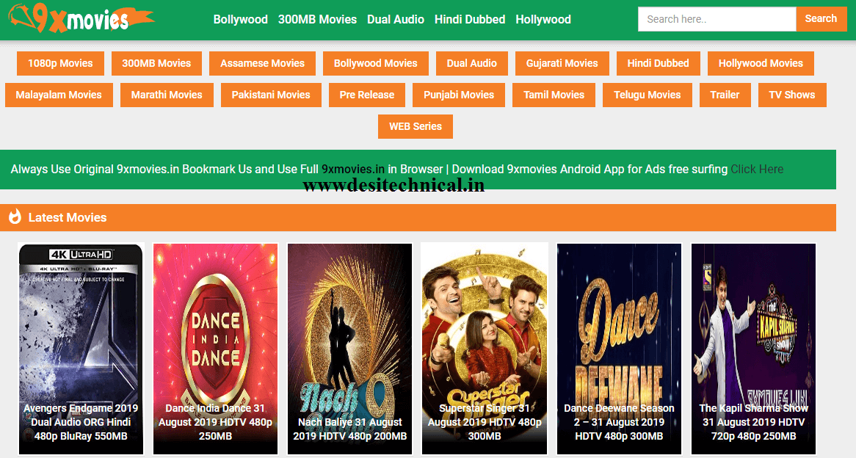This screenshot has width=856, height=458.
Task: Select the Dual Audio category button
Action: [471, 63]
